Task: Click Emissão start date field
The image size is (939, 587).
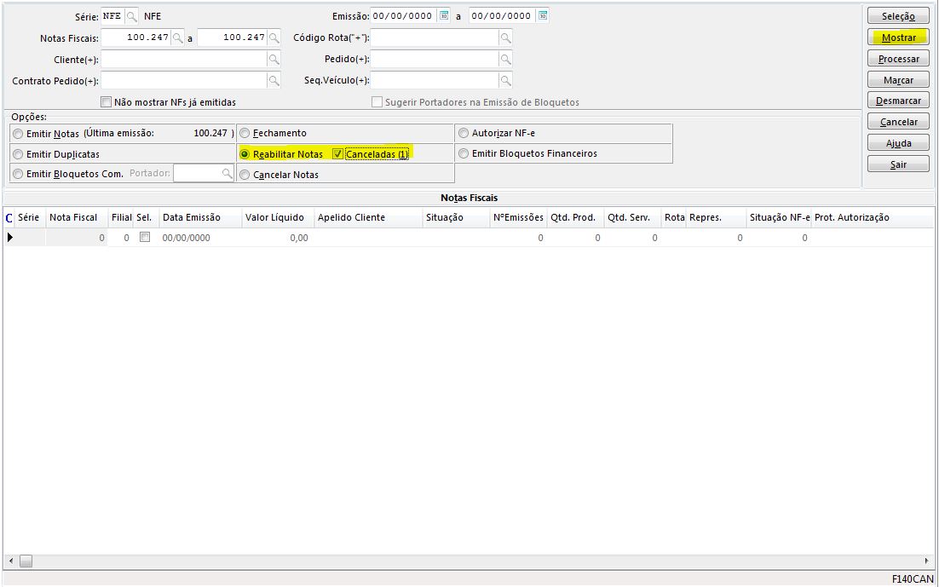Action: click(x=404, y=16)
